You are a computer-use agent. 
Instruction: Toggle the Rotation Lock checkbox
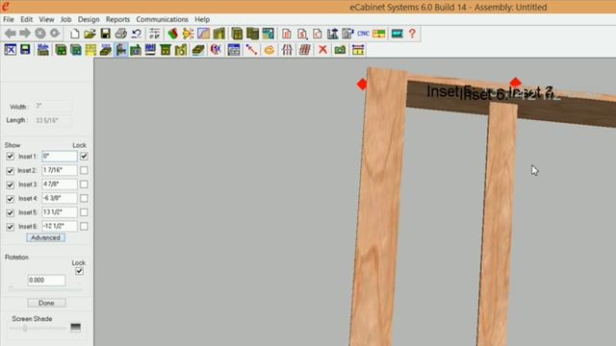(79, 271)
